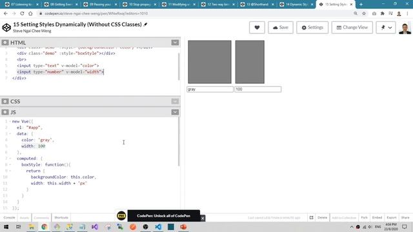The width and height of the screenshot is (413, 232).
Task: Click Share in footer
Action: (405, 218)
